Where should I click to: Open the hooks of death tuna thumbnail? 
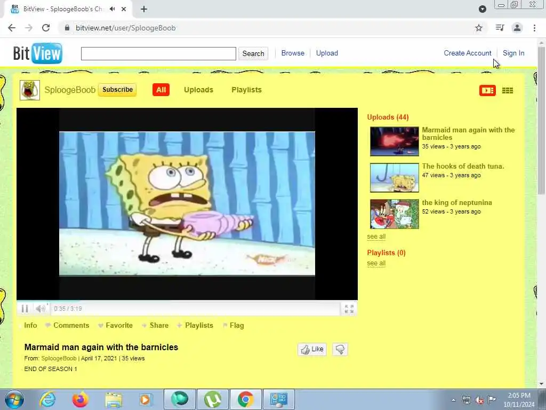394,177
